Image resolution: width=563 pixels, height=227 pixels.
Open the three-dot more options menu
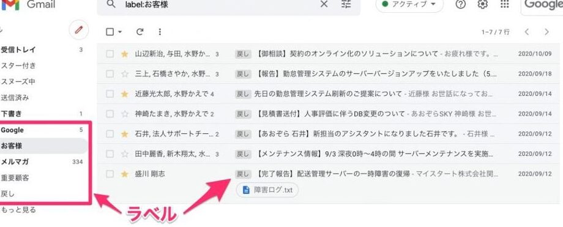click(x=160, y=32)
